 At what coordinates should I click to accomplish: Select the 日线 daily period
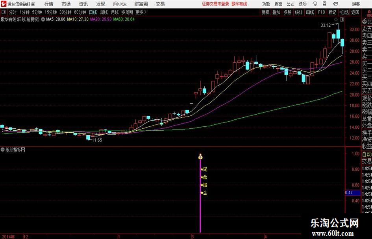93,12
